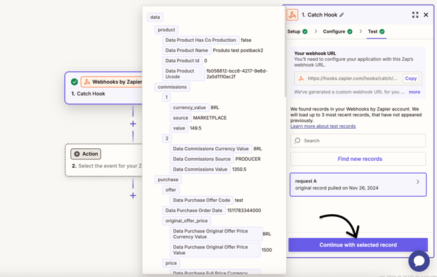Viewport: 437px width, 277px height.
Task: Click the MARKETPLACE source value
Action: 210,118
